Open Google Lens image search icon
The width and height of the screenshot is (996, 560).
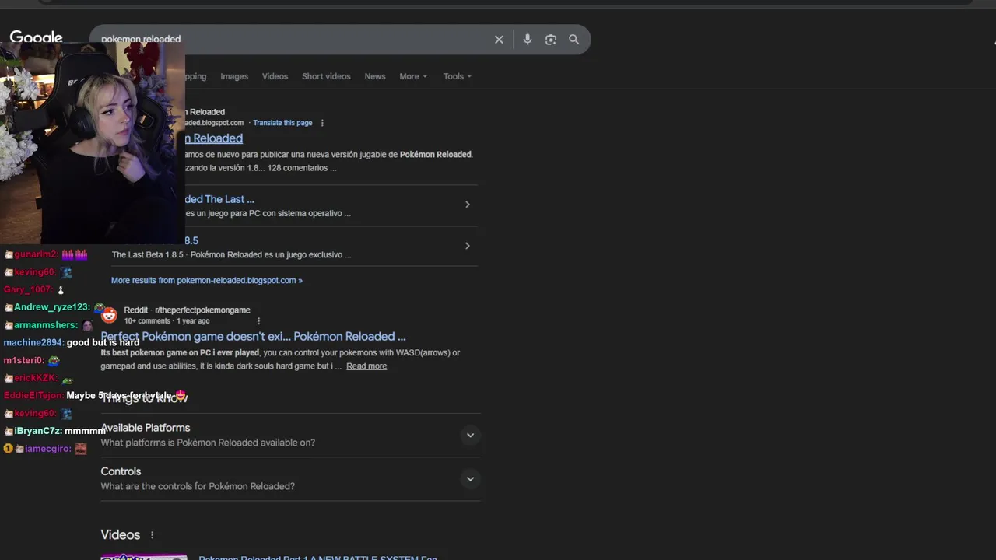click(551, 40)
